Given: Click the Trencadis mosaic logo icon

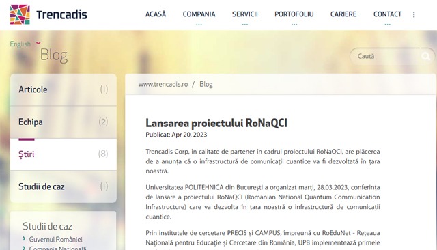Looking at the screenshot, I should click(20, 14).
